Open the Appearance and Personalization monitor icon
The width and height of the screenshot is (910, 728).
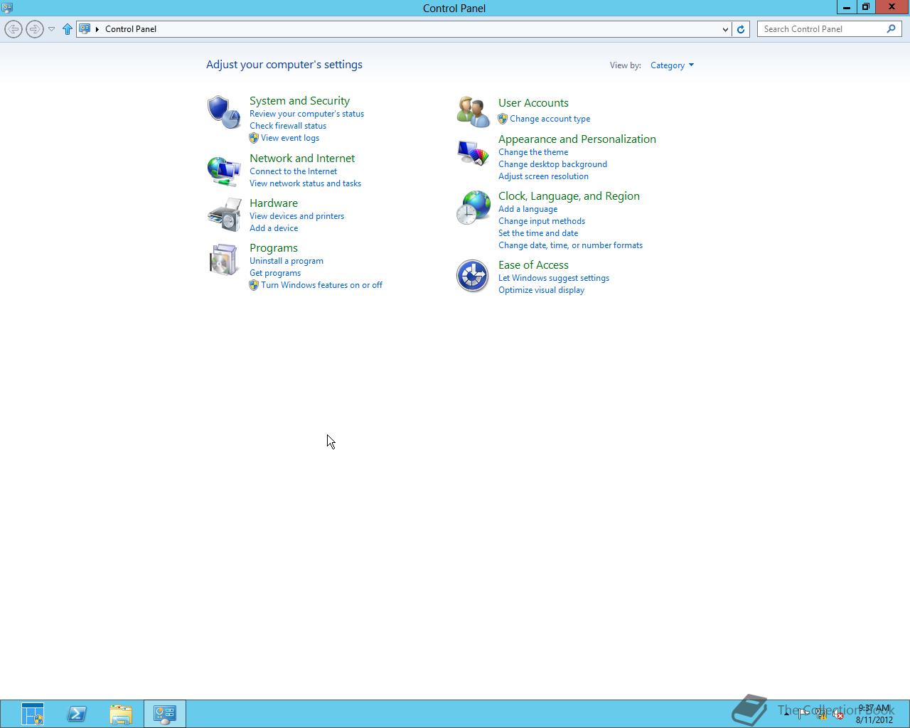pos(473,152)
